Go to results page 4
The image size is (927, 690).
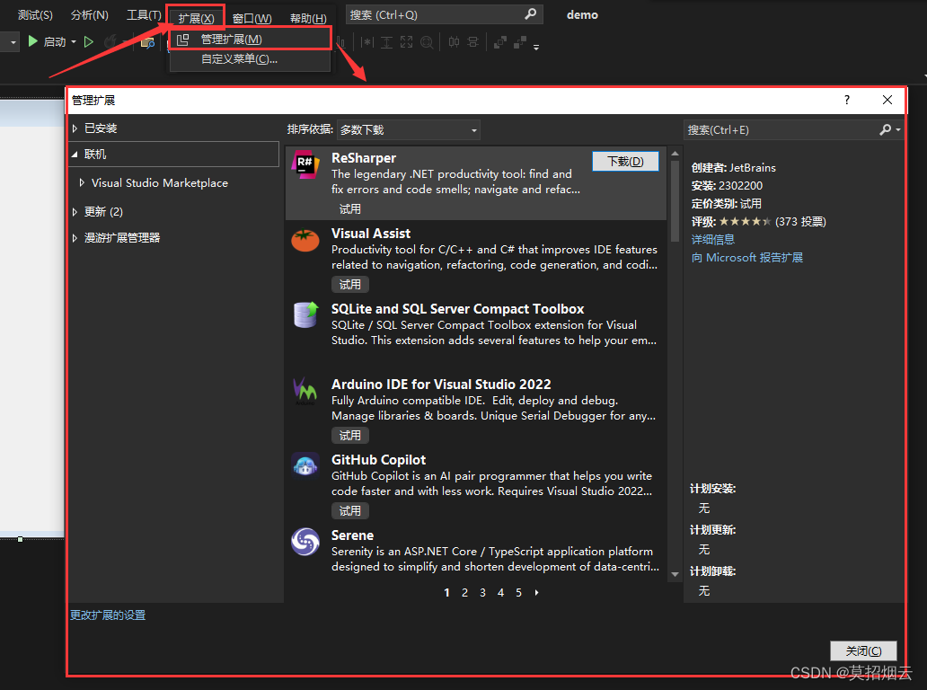(x=500, y=592)
